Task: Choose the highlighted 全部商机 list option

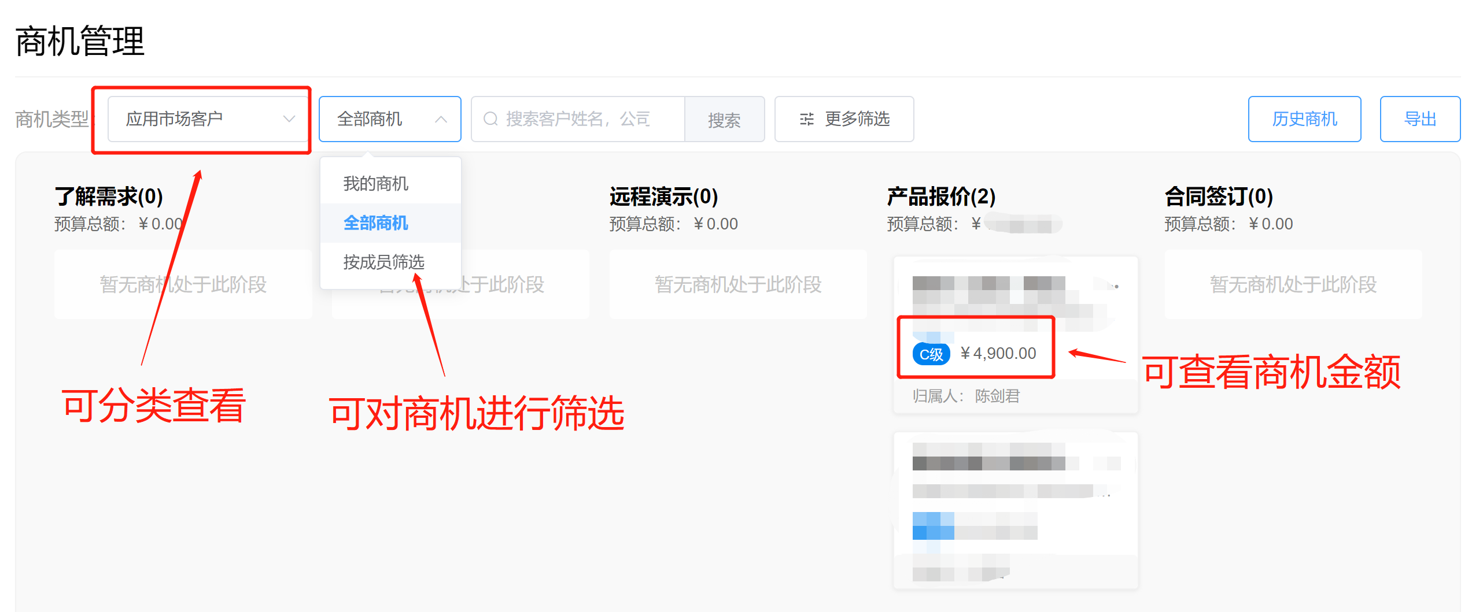Action: tap(376, 223)
